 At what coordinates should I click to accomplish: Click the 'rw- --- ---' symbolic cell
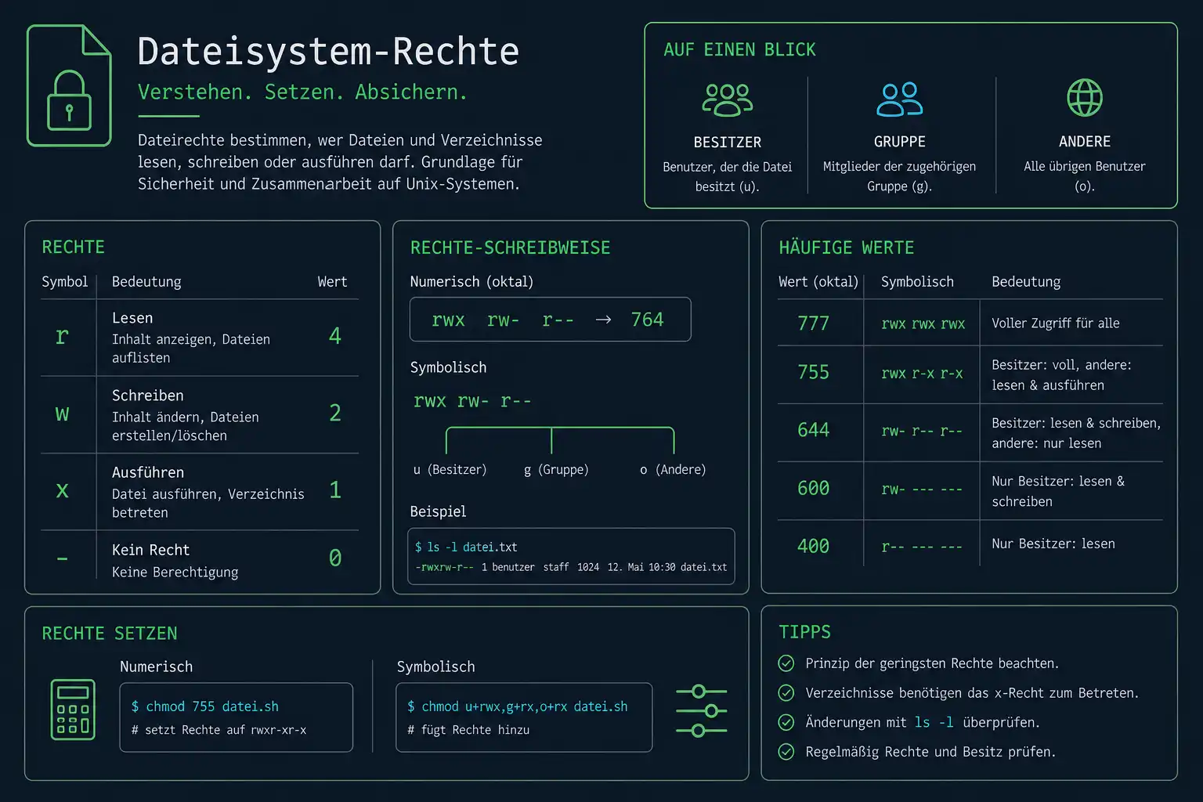click(922, 489)
